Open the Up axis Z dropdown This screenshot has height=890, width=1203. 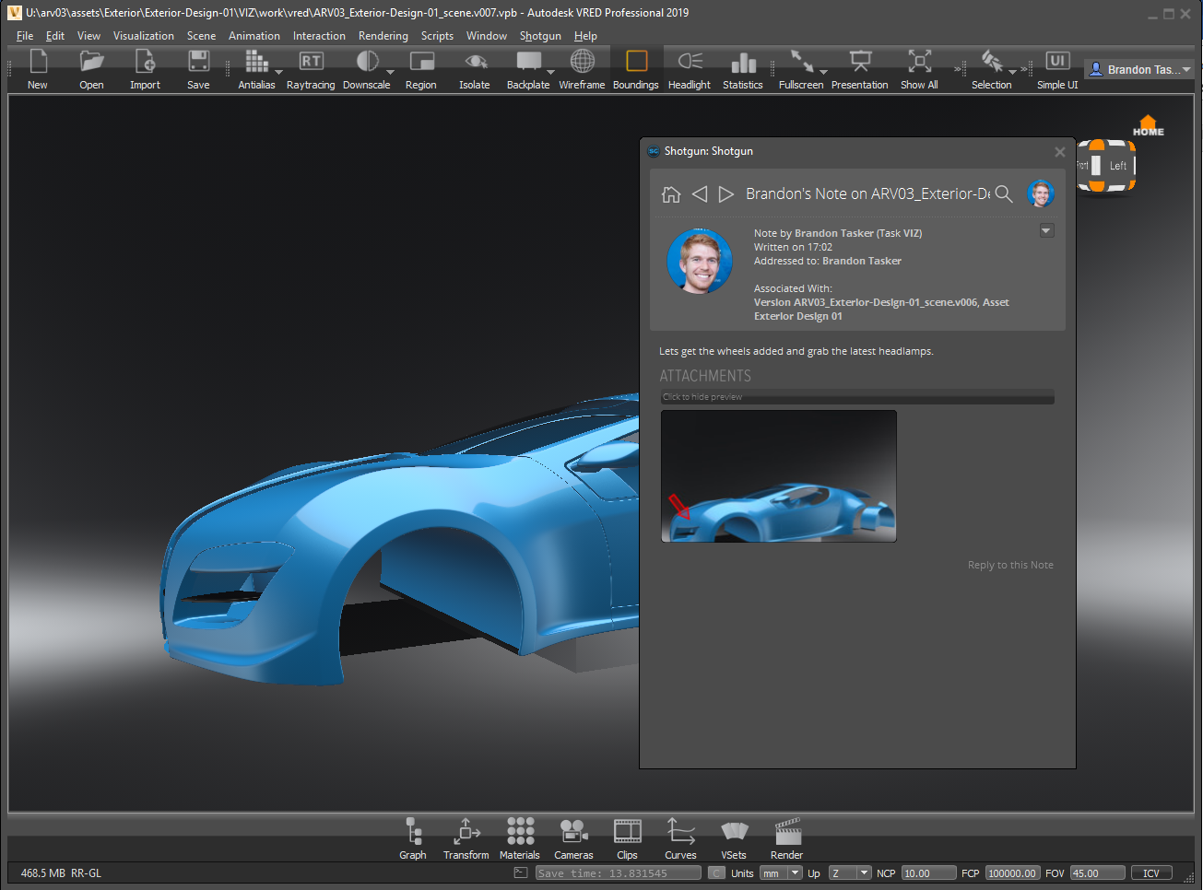(850, 873)
